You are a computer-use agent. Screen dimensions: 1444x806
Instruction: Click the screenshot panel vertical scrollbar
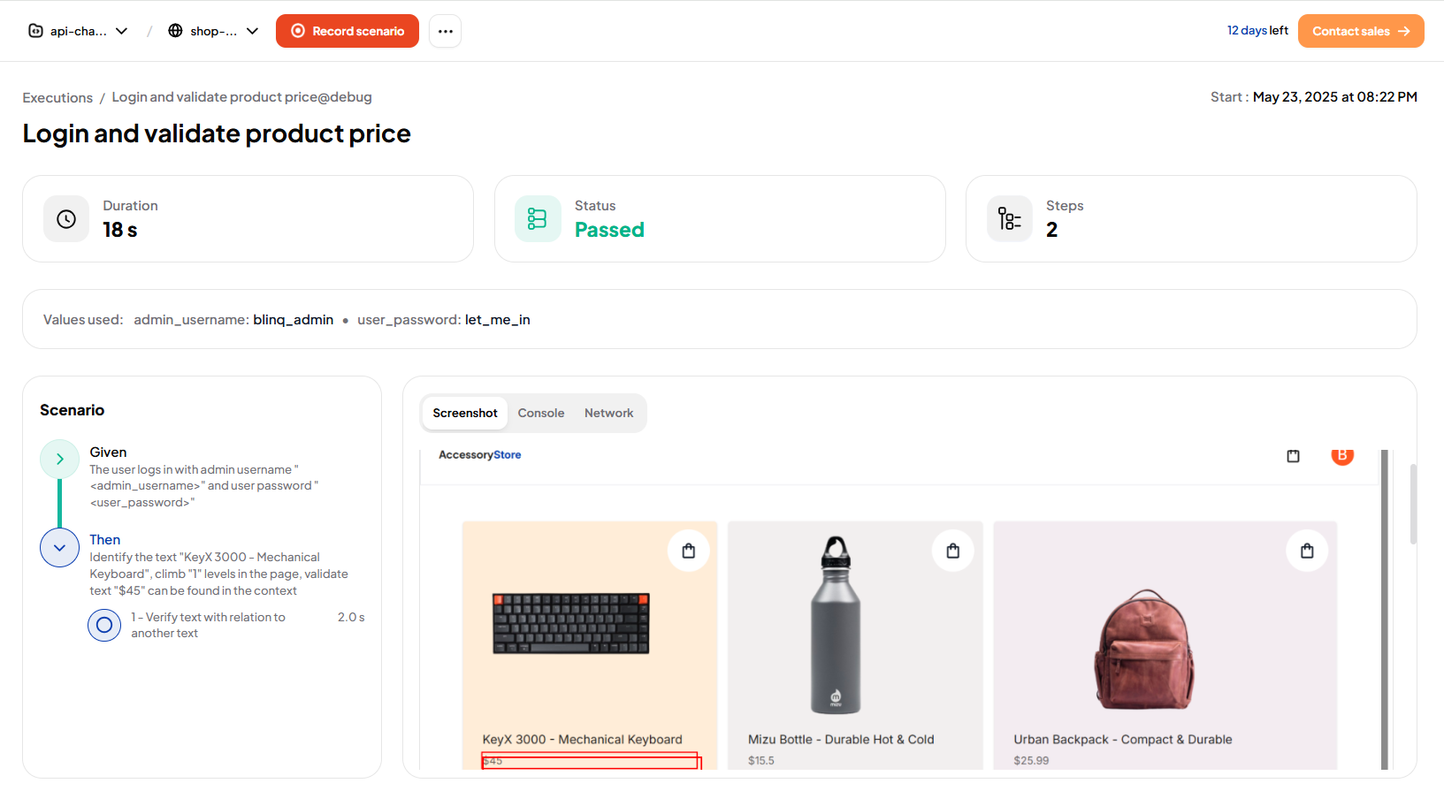click(1413, 505)
